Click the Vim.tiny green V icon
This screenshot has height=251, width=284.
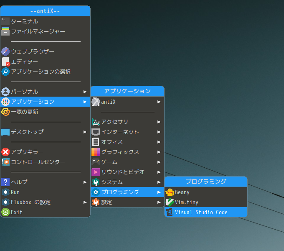170,202
